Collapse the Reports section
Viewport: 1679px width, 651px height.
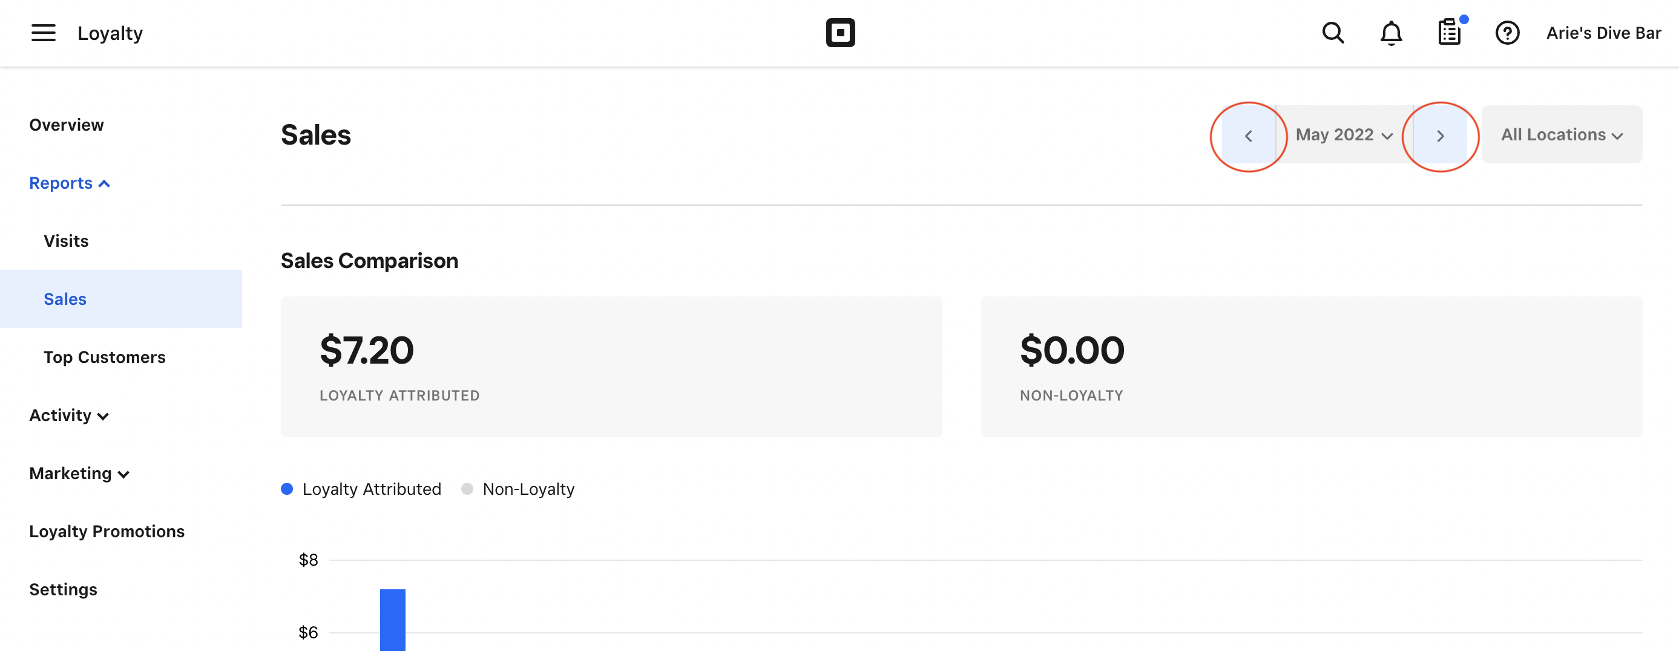tap(69, 183)
